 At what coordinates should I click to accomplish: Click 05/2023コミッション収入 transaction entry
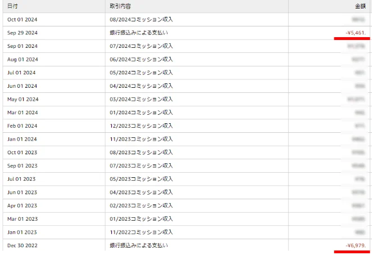tap(141, 179)
